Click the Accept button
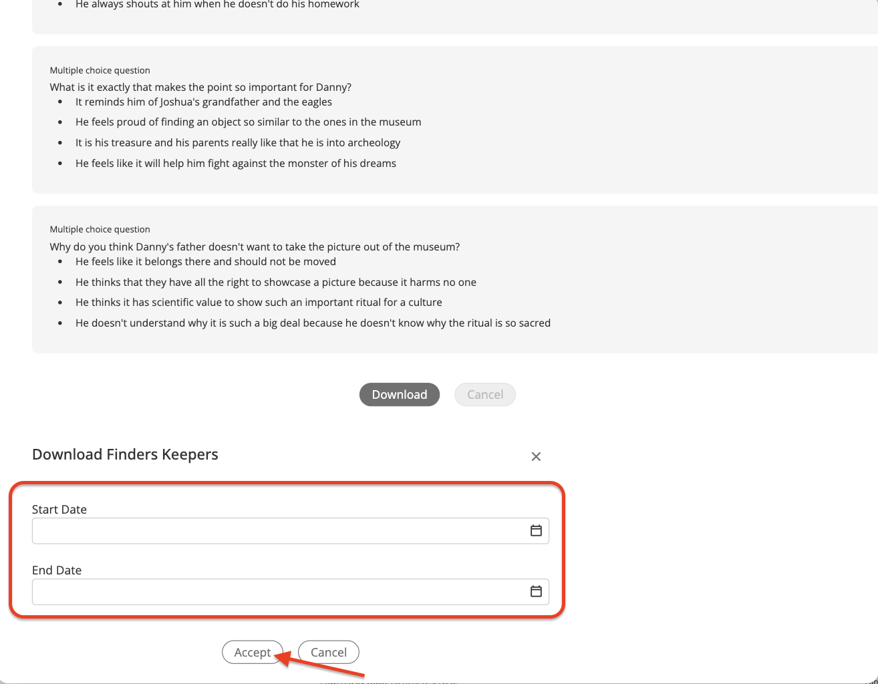Viewport: 878px width, 684px height. 253,653
